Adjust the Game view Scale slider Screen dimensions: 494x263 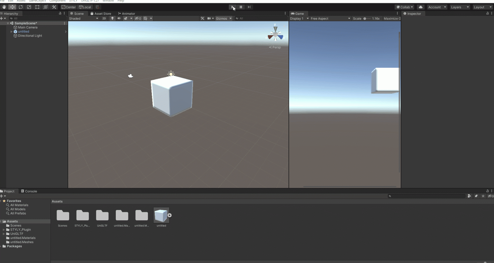click(365, 19)
